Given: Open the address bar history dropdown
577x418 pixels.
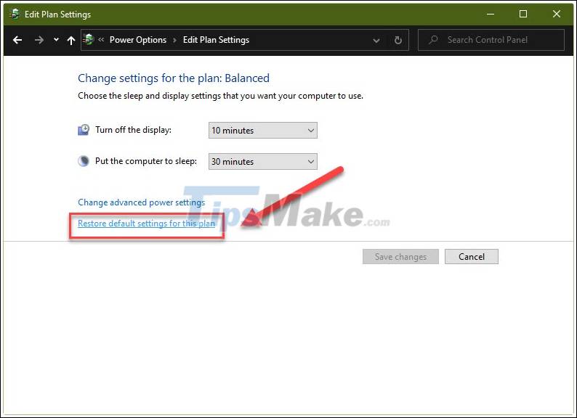Looking at the screenshot, I should 376,41.
